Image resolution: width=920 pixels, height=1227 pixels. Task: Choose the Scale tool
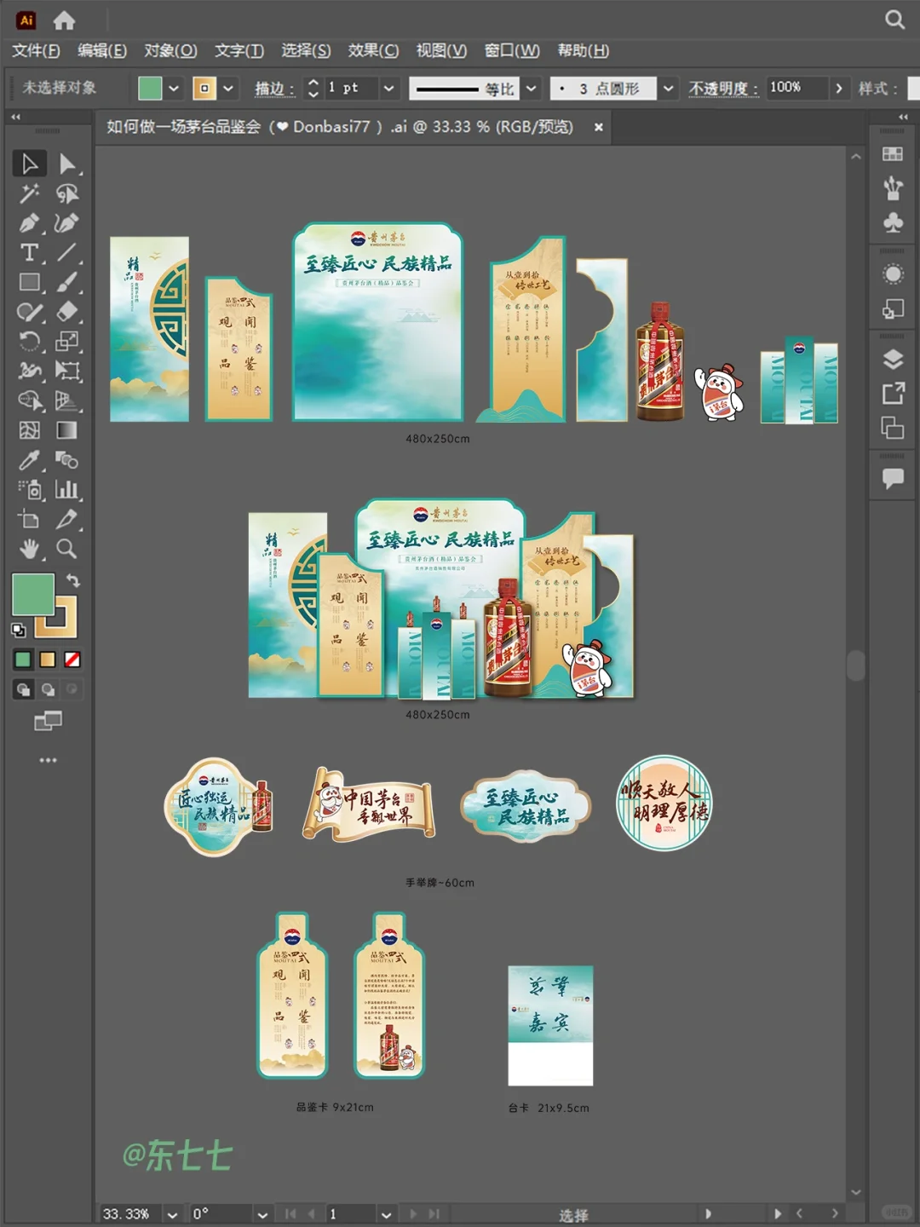(x=66, y=342)
